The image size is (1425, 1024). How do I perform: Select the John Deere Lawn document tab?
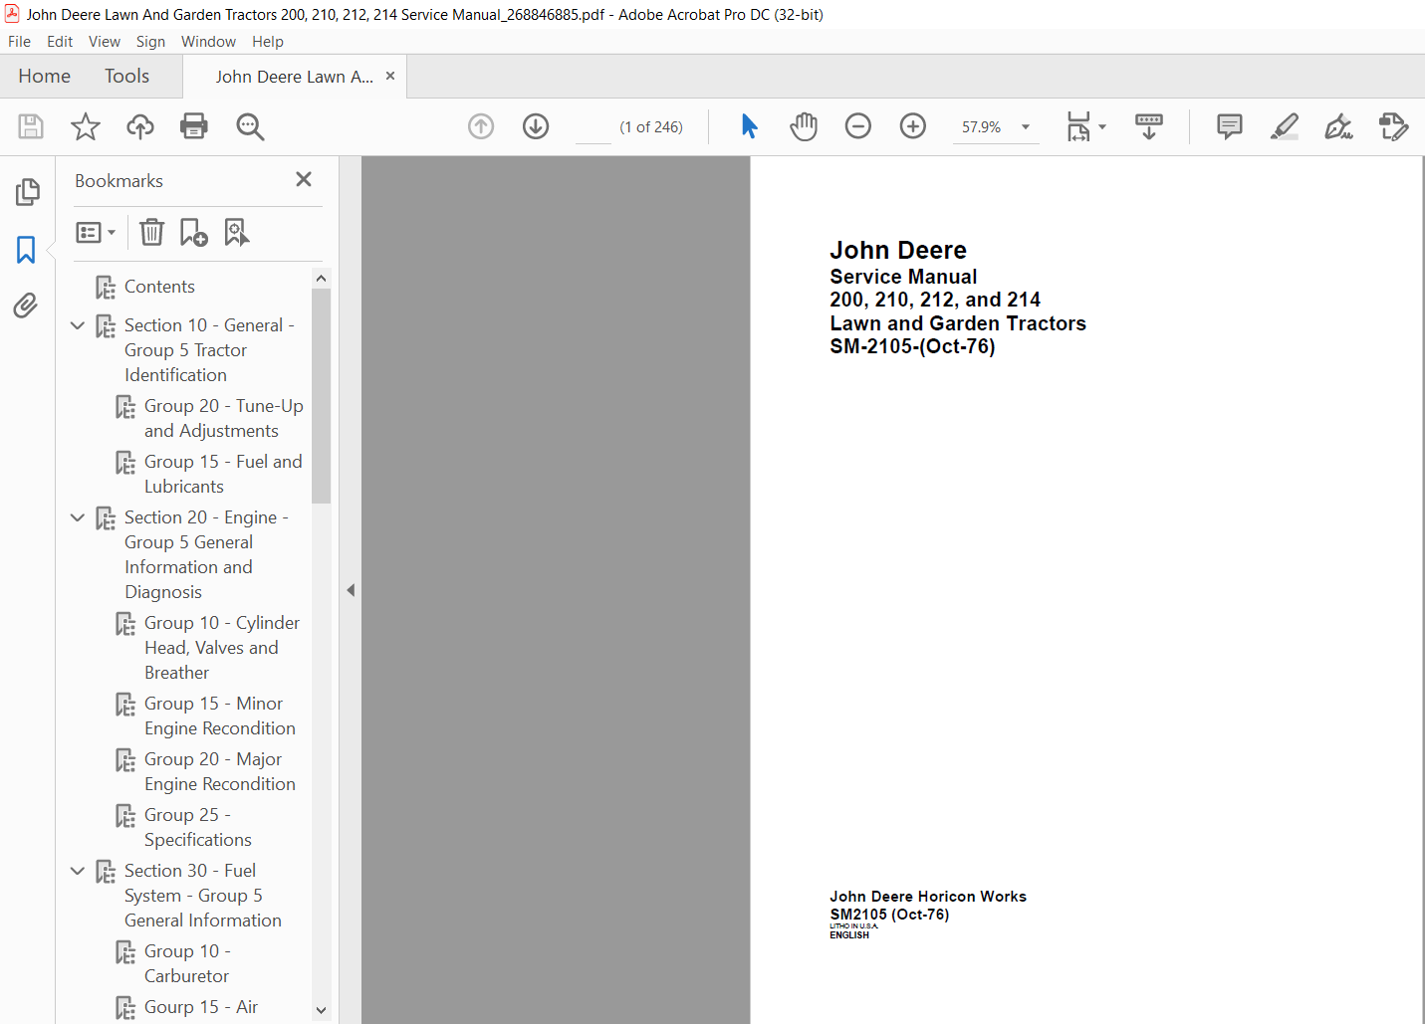pos(294,77)
